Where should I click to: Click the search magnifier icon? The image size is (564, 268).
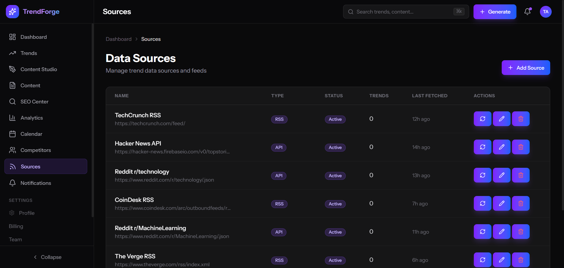[351, 12]
